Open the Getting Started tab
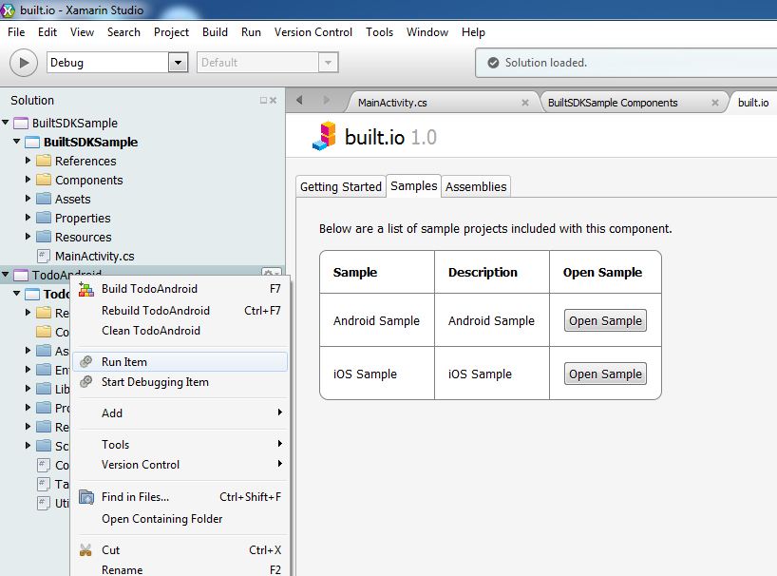The width and height of the screenshot is (777, 576). pyautogui.click(x=340, y=186)
